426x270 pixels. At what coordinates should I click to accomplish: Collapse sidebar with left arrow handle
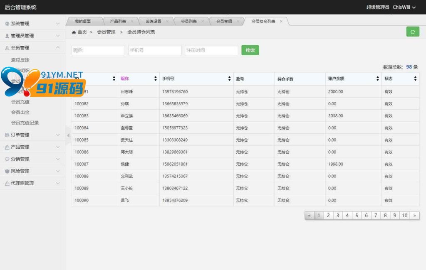point(68,135)
